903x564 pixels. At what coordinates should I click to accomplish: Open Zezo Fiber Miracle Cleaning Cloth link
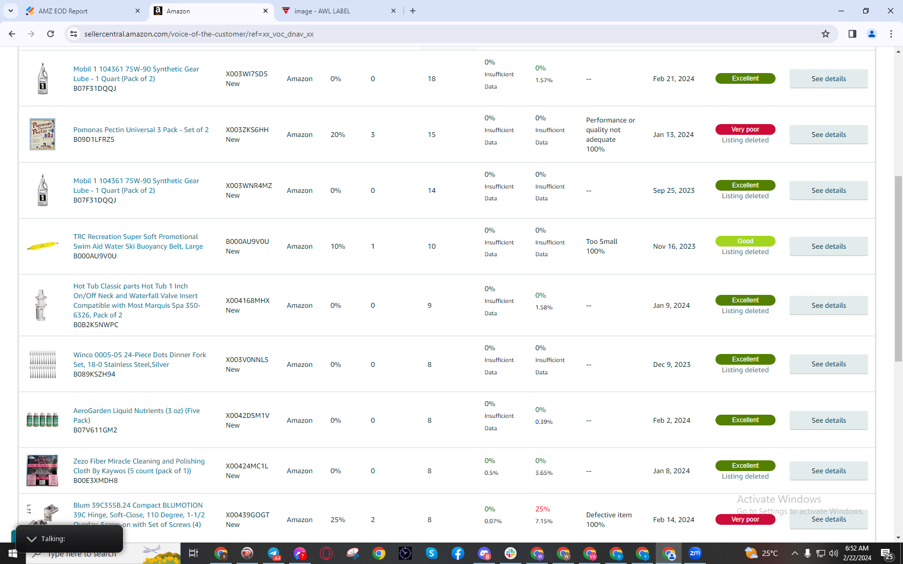(139, 466)
